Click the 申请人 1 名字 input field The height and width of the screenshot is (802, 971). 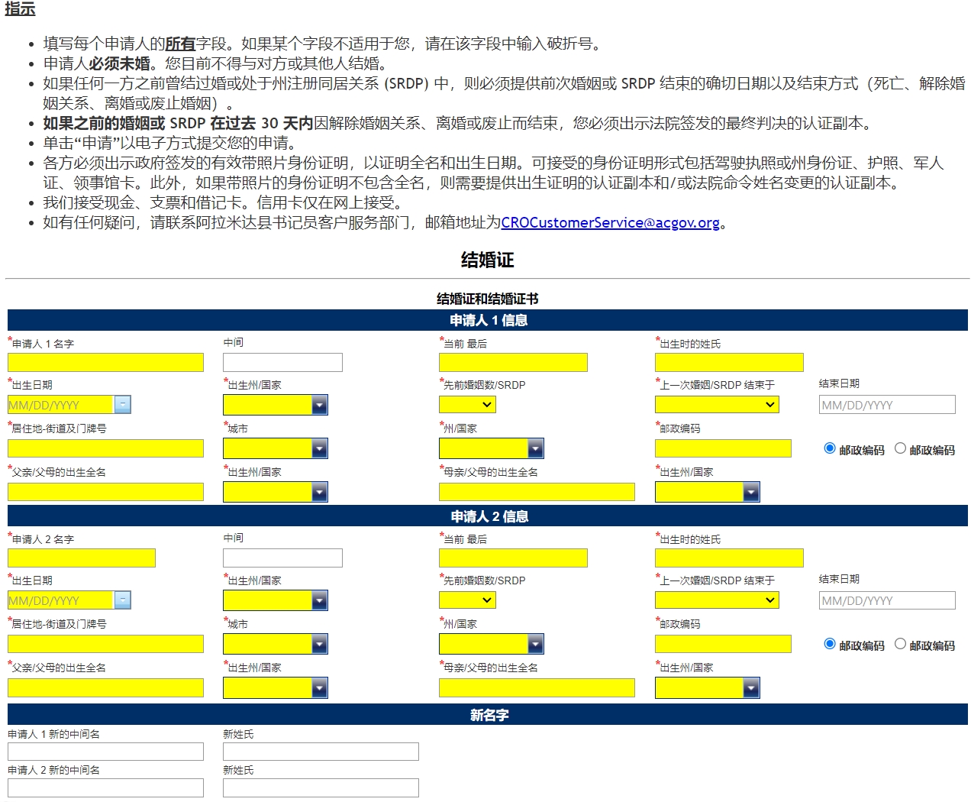[105, 362]
